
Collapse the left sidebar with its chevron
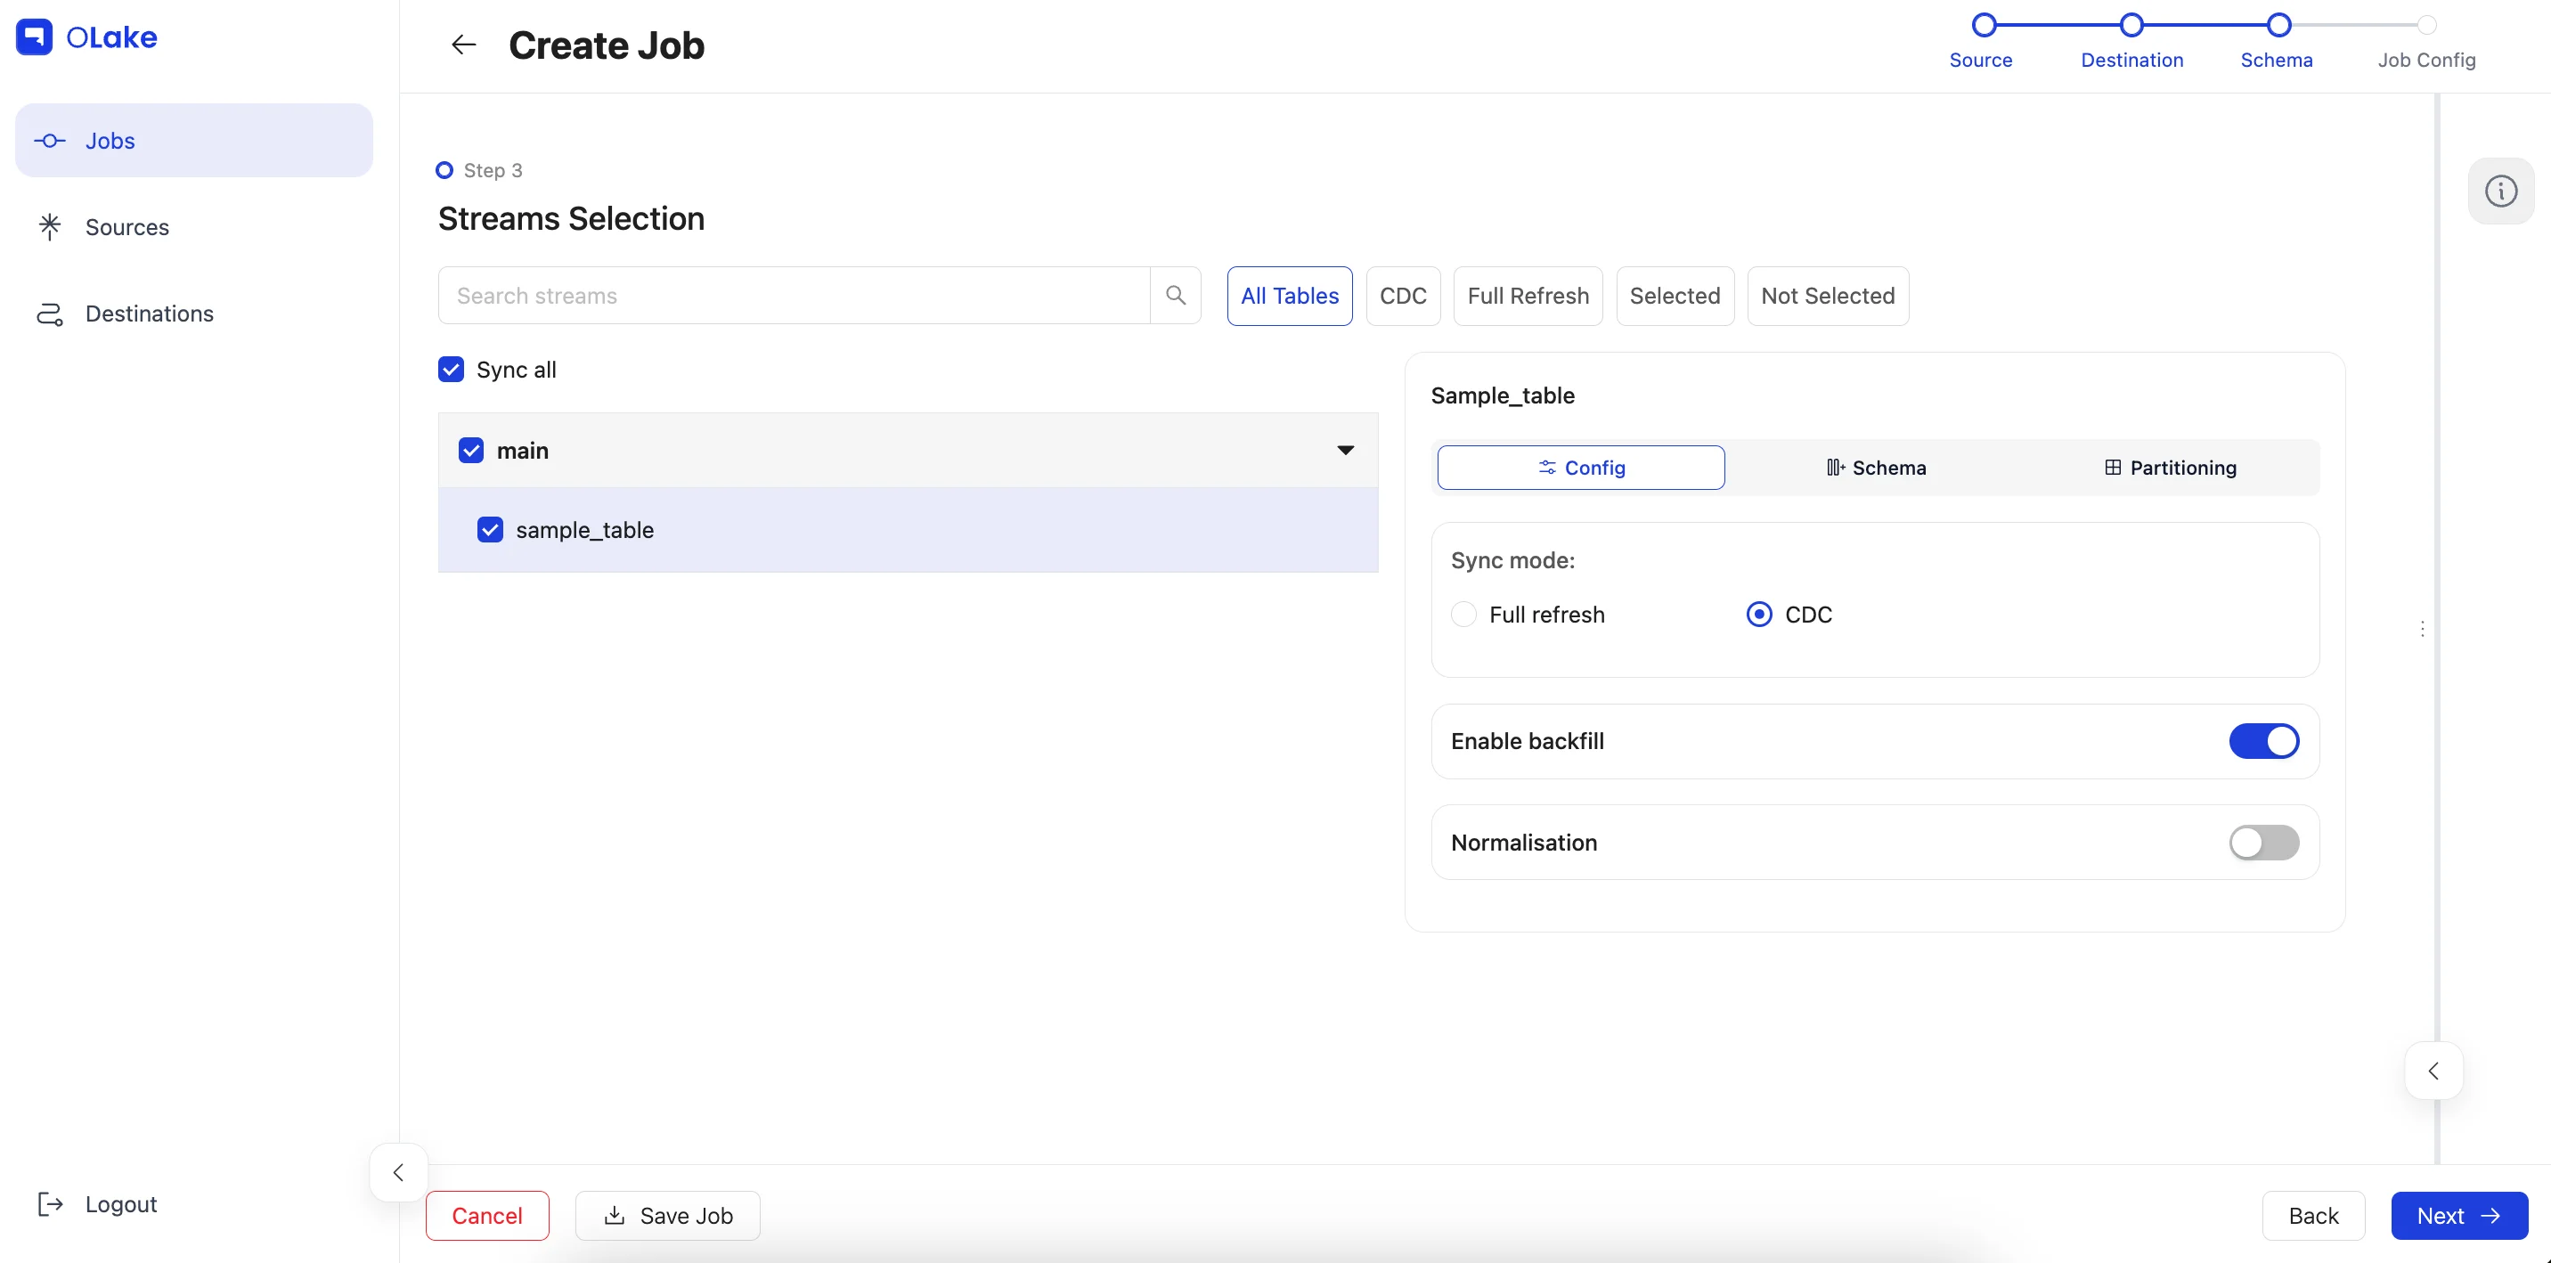[398, 1173]
